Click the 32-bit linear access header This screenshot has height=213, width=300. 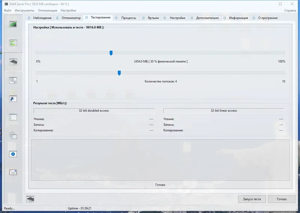point(224,111)
